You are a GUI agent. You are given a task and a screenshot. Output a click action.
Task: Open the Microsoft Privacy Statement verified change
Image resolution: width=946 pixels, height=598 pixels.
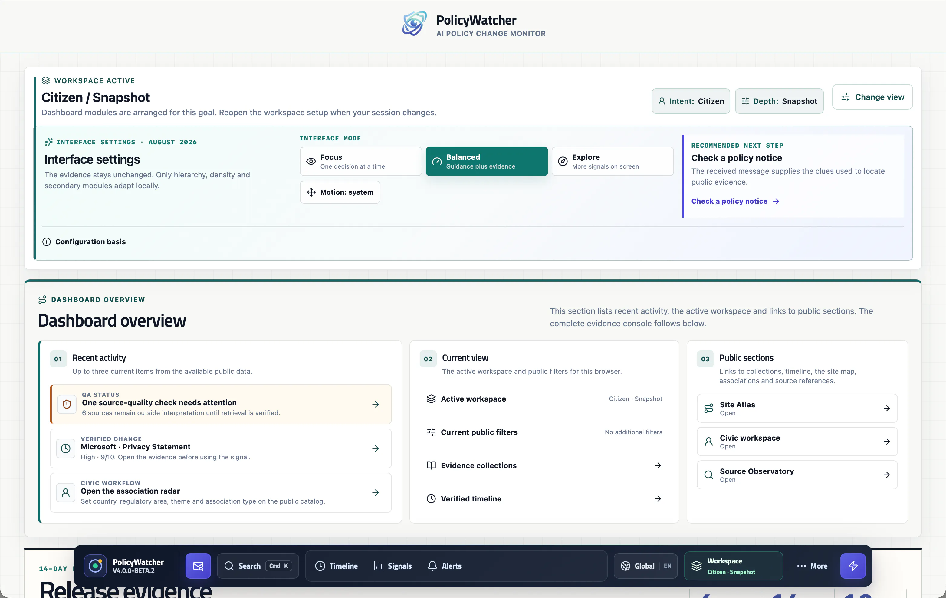pos(221,448)
